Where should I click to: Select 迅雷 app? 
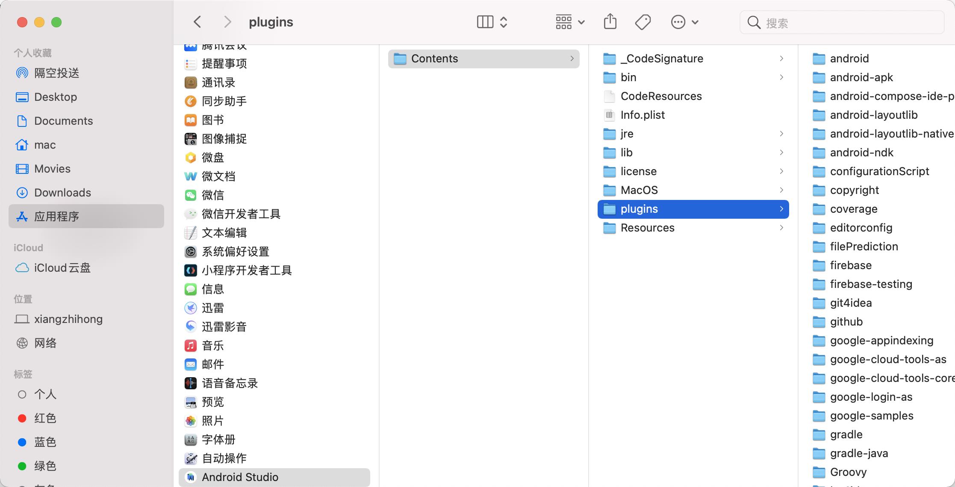click(x=274, y=308)
